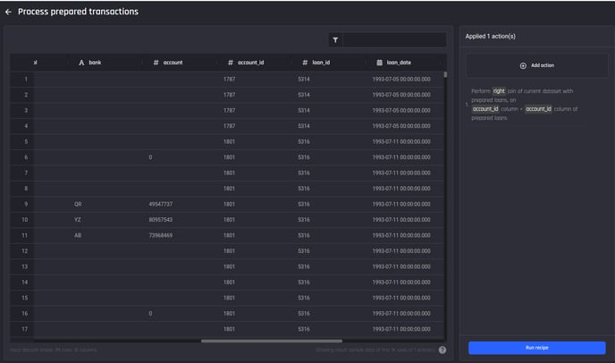Select loan_id 5314 in row 2
The width and height of the screenshot is (615, 363).
point(304,95)
